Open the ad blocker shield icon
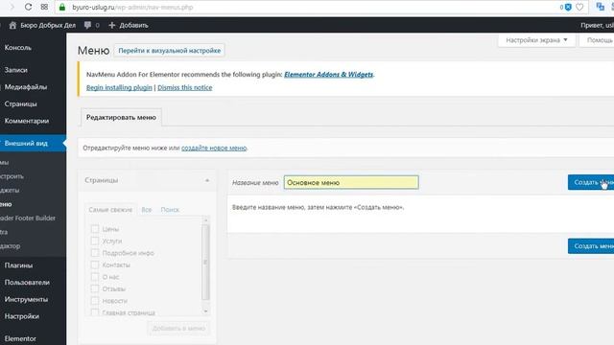 point(568,7)
